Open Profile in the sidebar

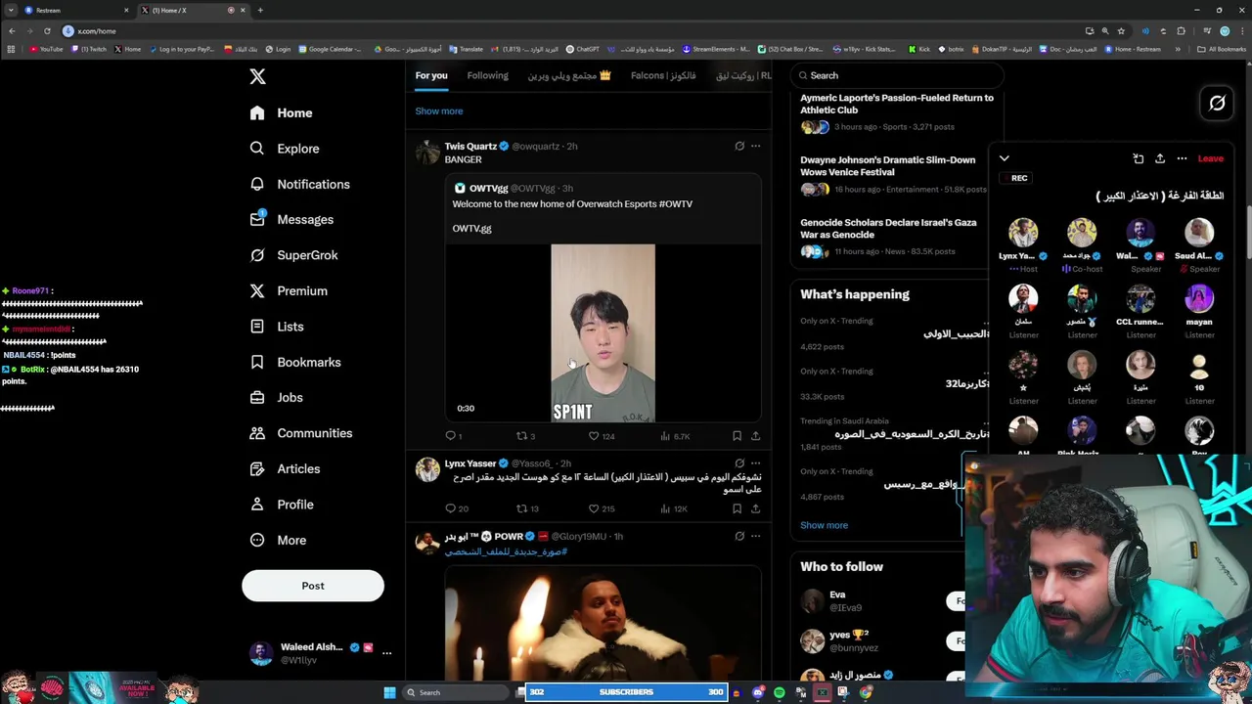[x=282, y=505]
